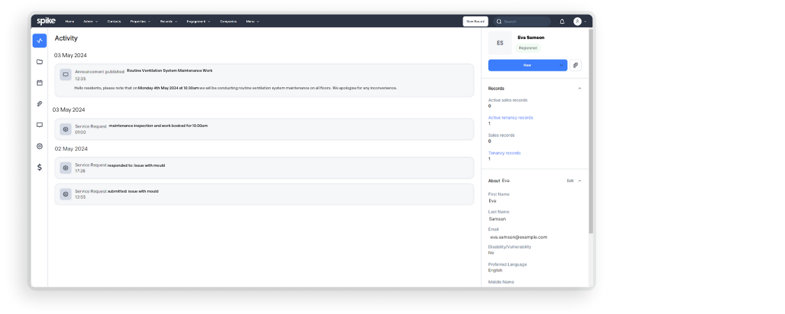785x314 pixels.
Task: Open the maintenance inspection booked service request
Action: [264, 129]
